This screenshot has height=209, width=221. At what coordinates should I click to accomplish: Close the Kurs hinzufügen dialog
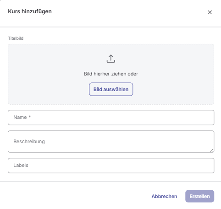[x=210, y=12]
